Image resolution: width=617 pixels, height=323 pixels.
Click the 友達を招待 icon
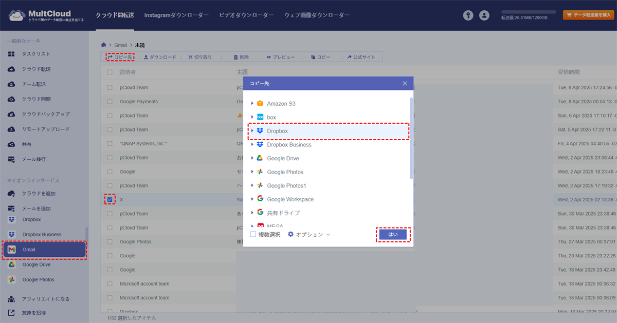pyautogui.click(x=11, y=312)
